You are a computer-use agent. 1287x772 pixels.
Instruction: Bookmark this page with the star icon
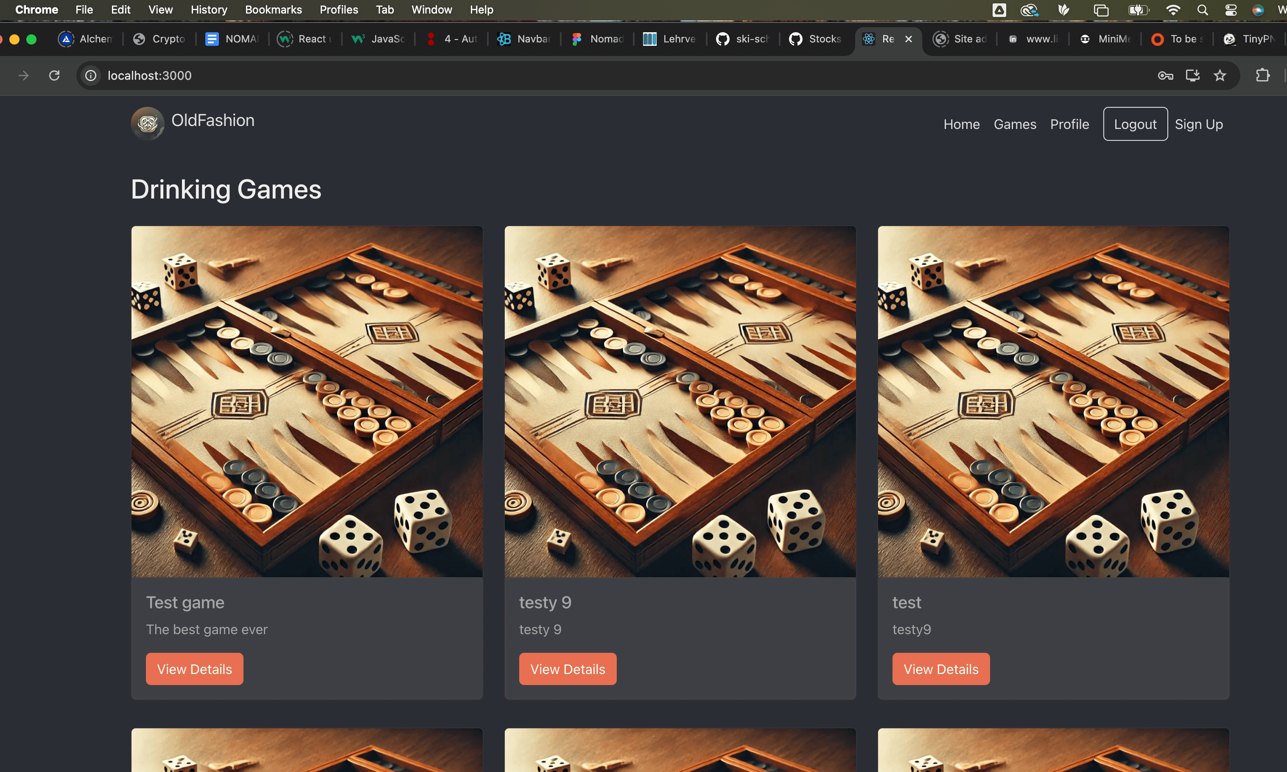pyautogui.click(x=1220, y=76)
